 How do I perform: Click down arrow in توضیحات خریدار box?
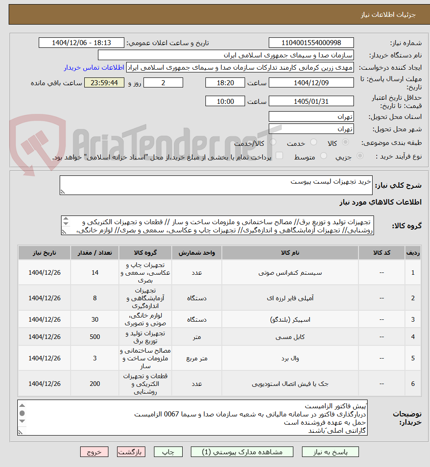pos(22,421)
